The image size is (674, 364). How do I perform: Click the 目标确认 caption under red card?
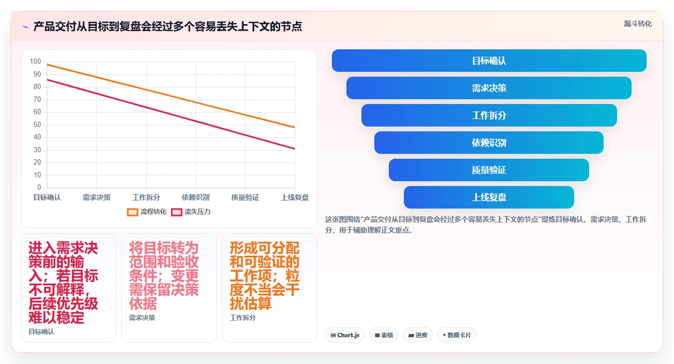[41, 332]
